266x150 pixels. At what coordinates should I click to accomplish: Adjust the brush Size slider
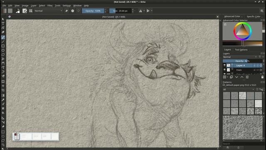tap(121, 11)
